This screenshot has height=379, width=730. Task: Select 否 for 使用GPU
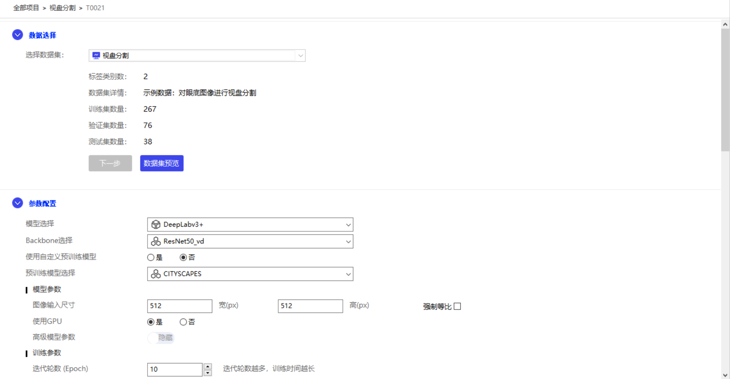tap(183, 322)
